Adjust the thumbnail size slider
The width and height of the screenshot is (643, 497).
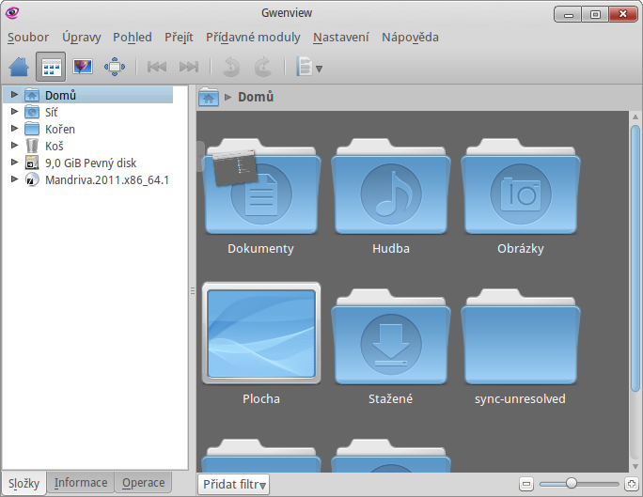click(579, 484)
